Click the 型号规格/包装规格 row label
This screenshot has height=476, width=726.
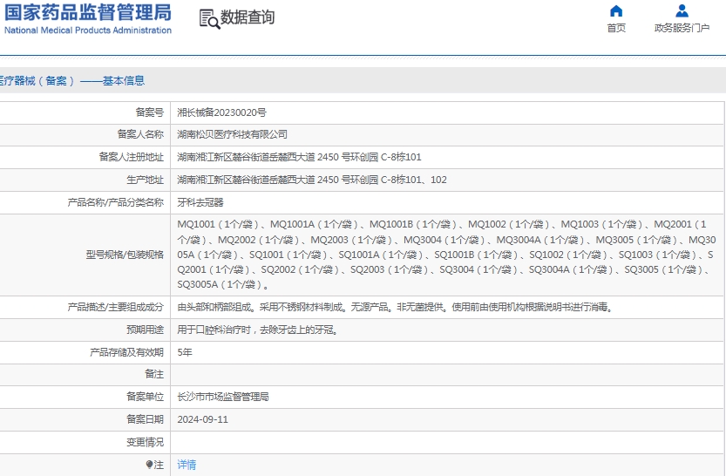[125, 255]
